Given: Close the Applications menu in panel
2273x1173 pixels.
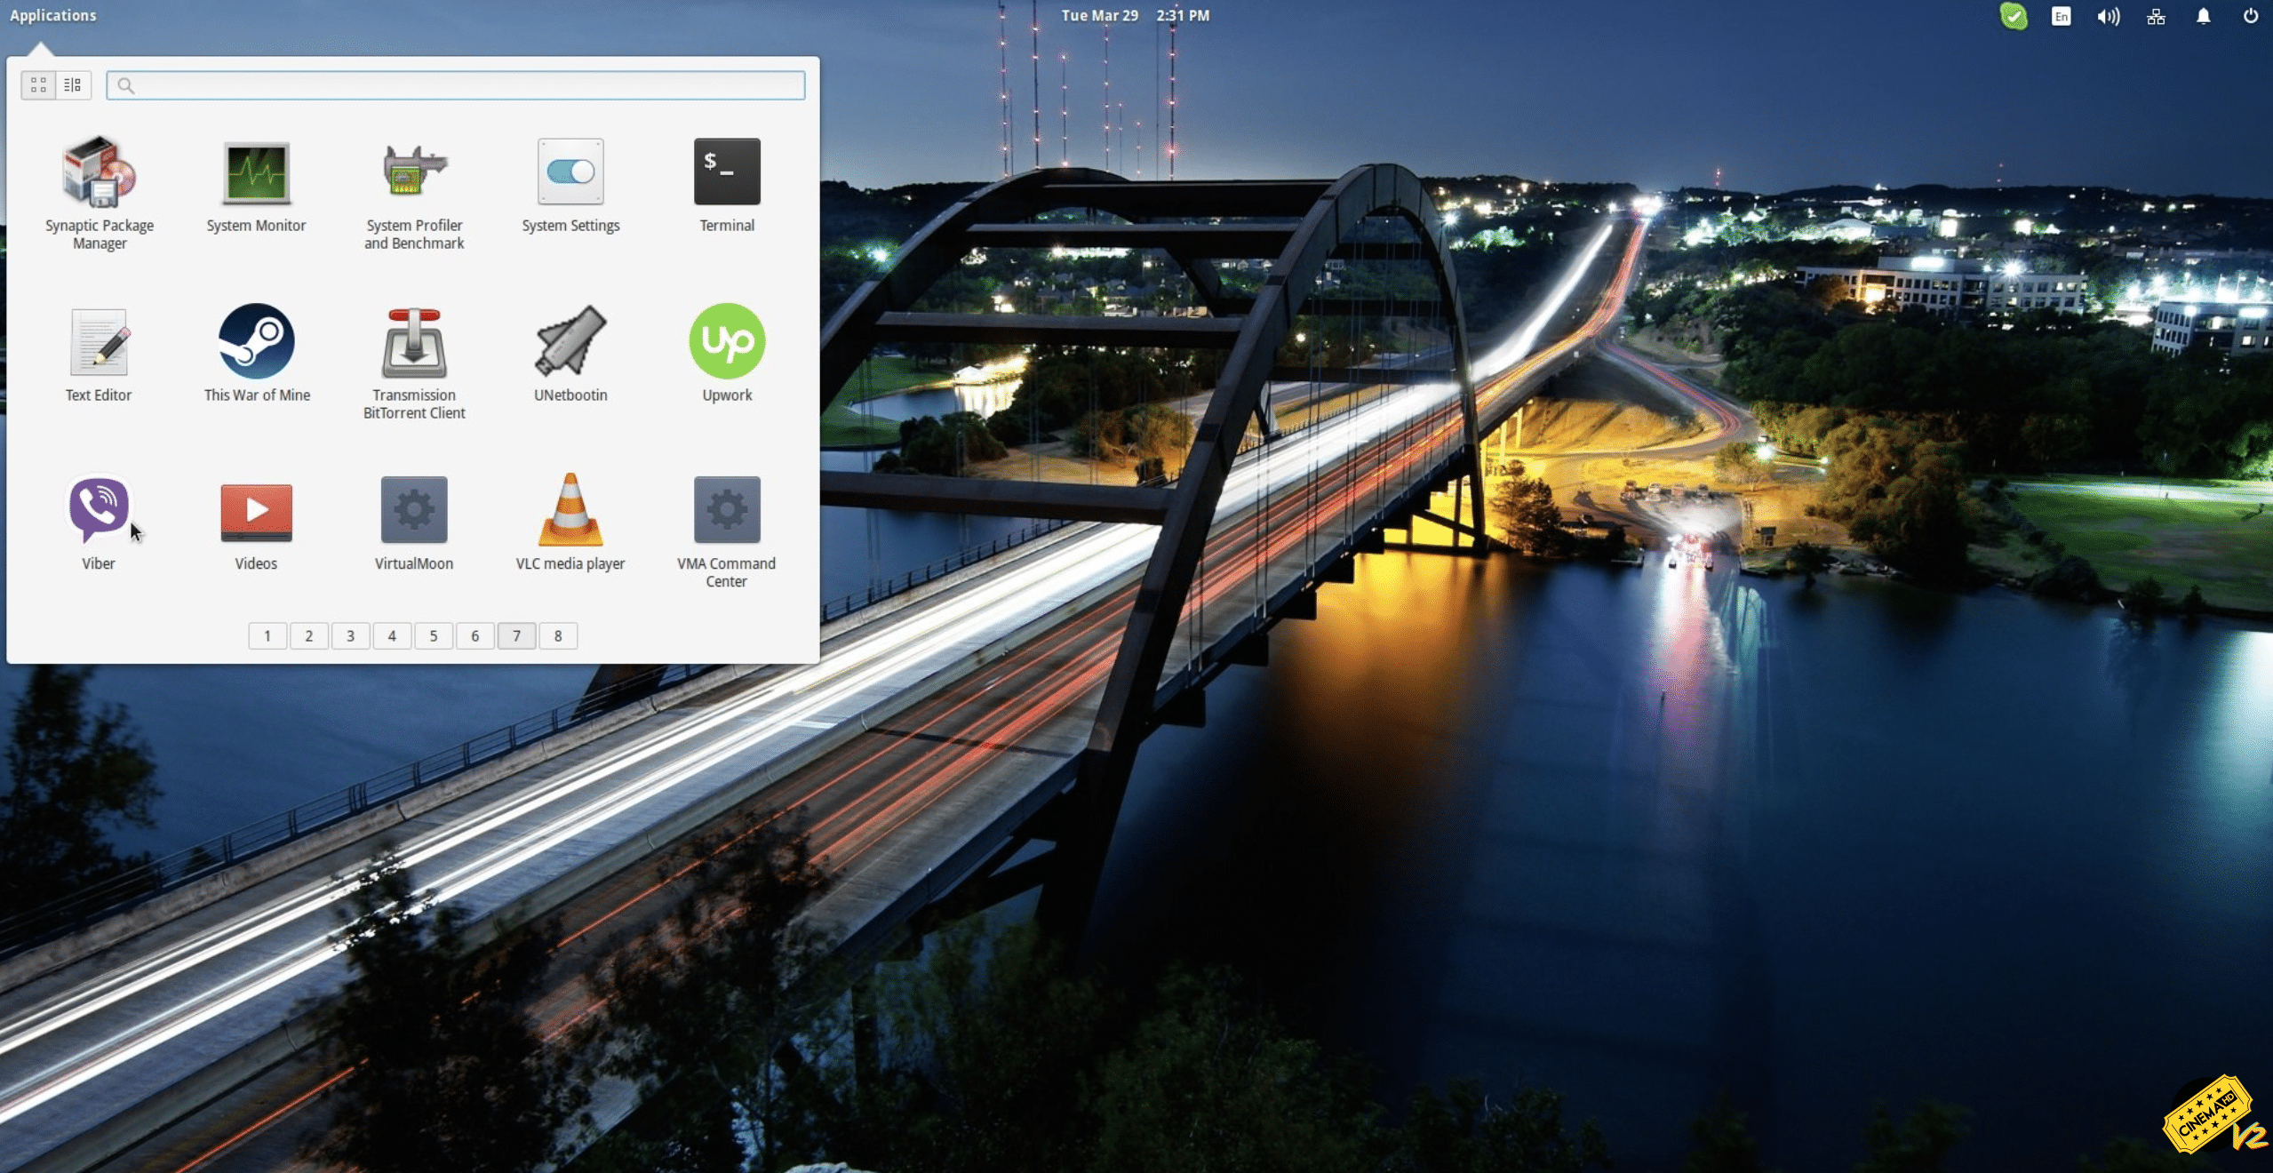Looking at the screenshot, I should [53, 15].
